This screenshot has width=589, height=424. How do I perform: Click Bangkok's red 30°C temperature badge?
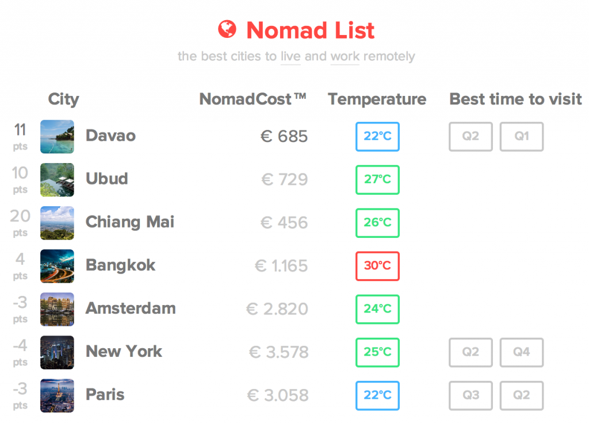coord(377,266)
